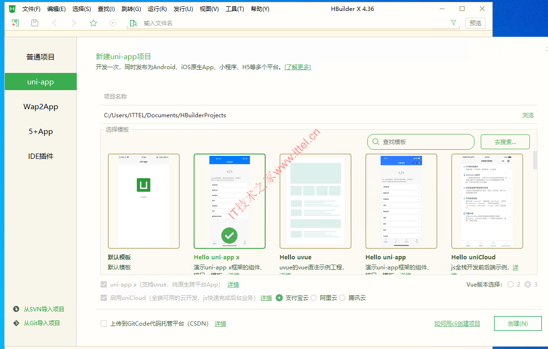Image resolution: width=548 pixels, height=349 pixels.
Task: Open the 选择(S) menu
Action: tap(82, 9)
